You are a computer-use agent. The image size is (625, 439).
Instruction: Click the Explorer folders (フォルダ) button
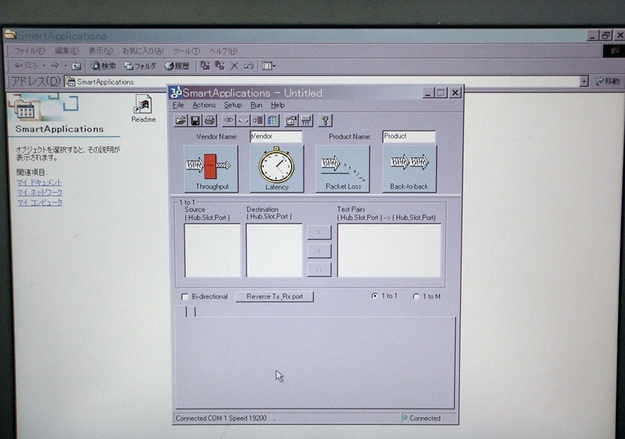point(140,66)
